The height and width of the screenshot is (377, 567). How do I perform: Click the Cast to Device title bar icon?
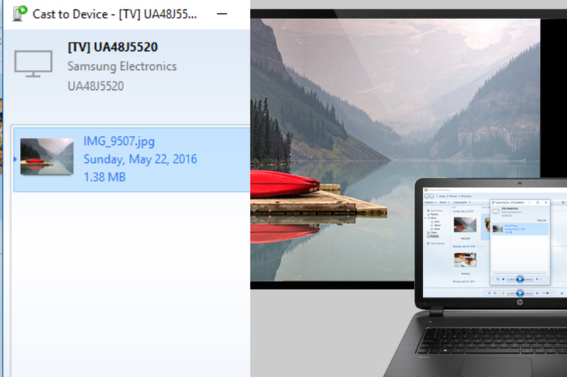pos(20,13)
